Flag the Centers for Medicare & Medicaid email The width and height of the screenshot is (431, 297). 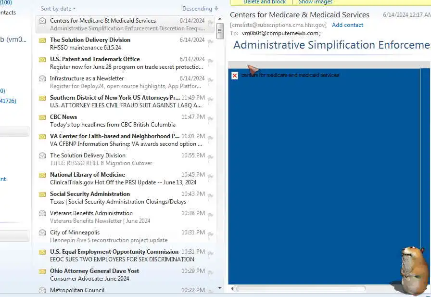coord(211,22)
